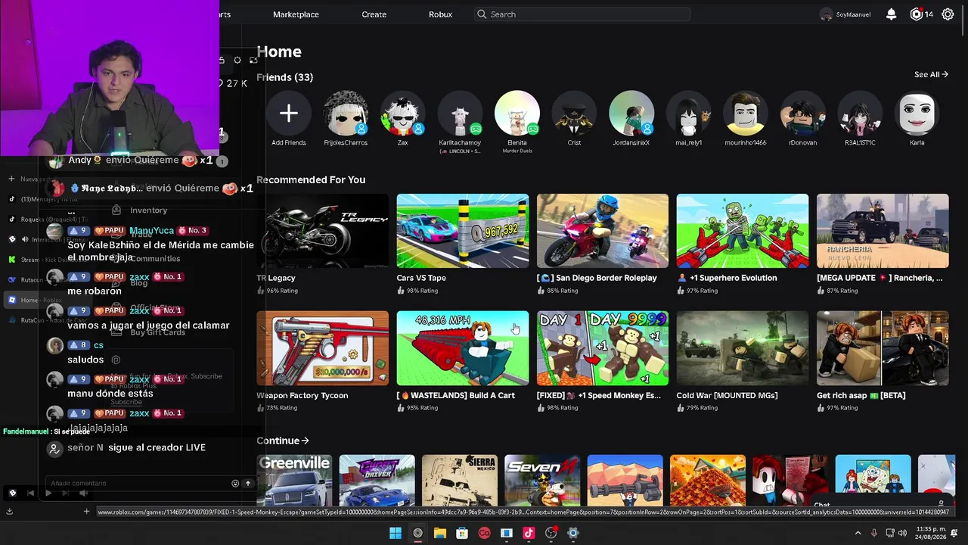
Task: Click the browser downloads arrow icon
Action: pyautogui.click(x=9, y=511)
